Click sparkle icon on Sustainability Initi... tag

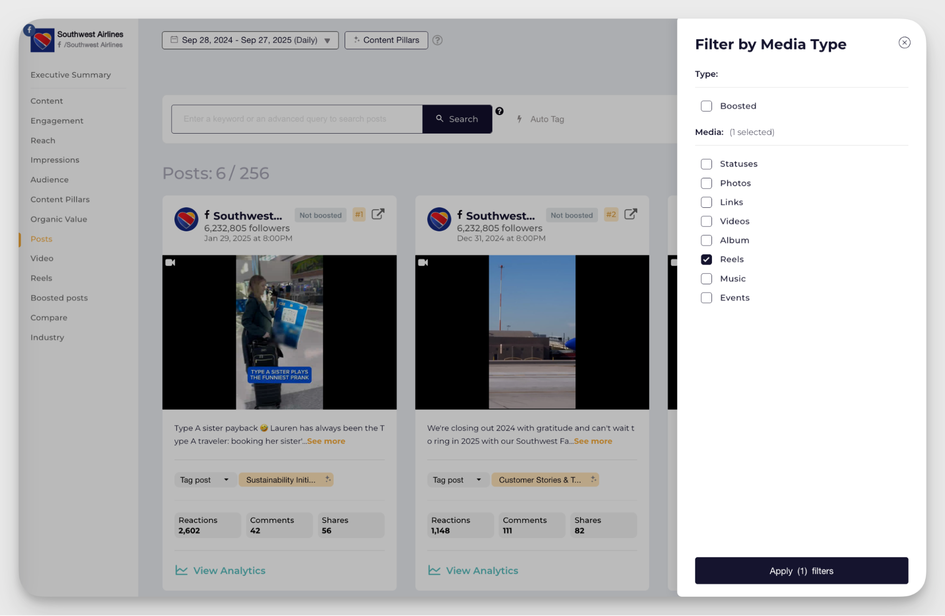(x=328, y=479)
